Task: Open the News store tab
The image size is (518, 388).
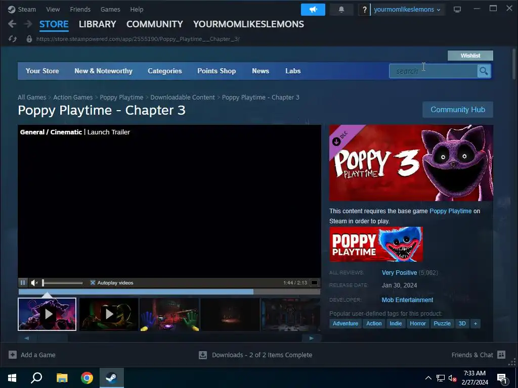Action: tap(261, 71)
